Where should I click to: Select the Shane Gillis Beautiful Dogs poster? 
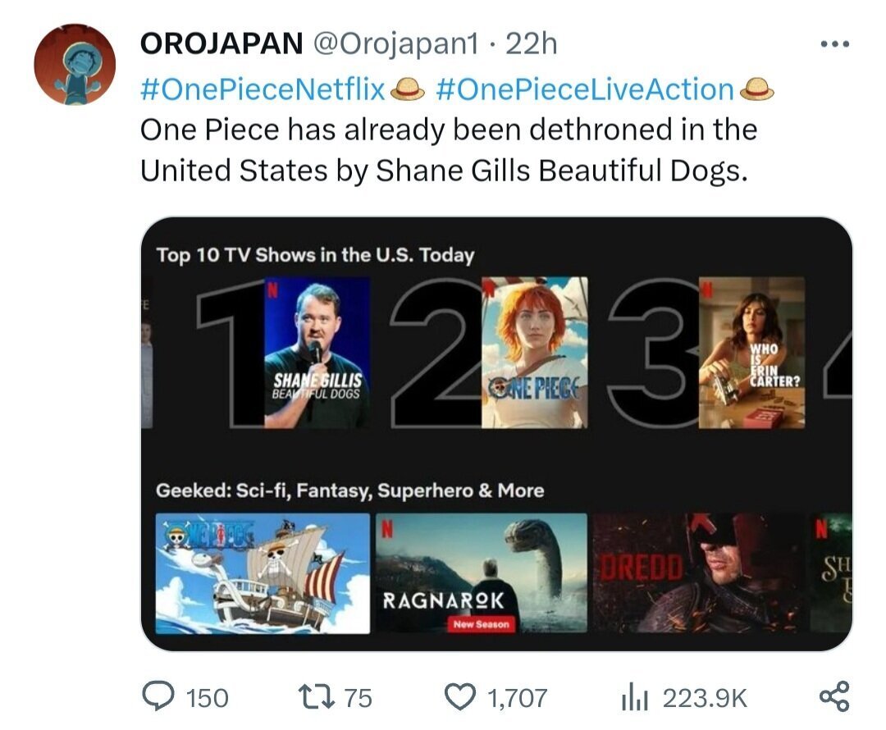point(317,353)
